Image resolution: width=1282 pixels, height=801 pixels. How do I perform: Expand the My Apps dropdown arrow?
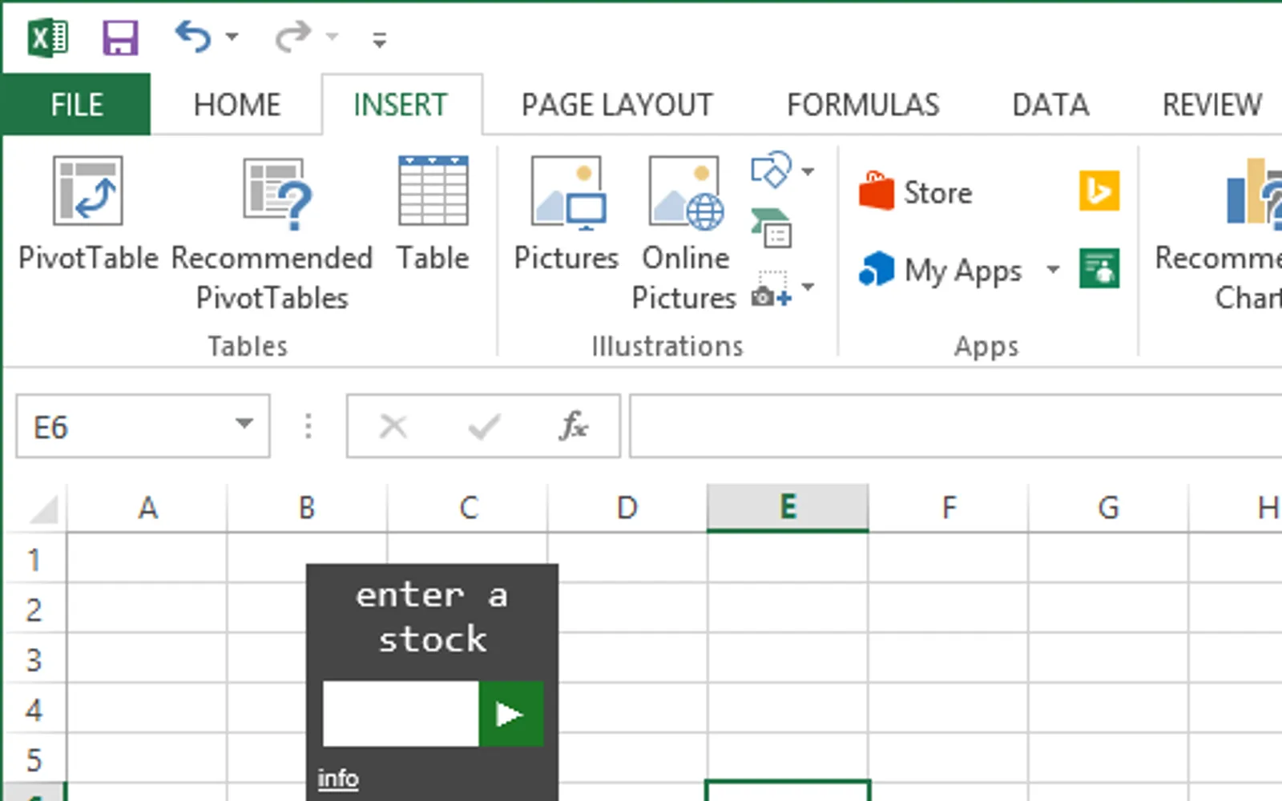click(x=1053, y=269)
